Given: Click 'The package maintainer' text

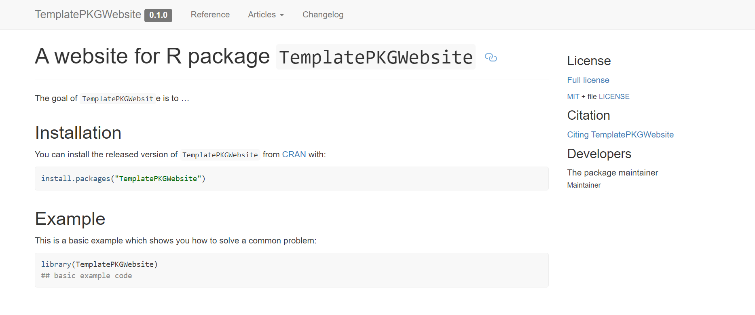Looking at the screenshot, I should (x=613, y=173).
